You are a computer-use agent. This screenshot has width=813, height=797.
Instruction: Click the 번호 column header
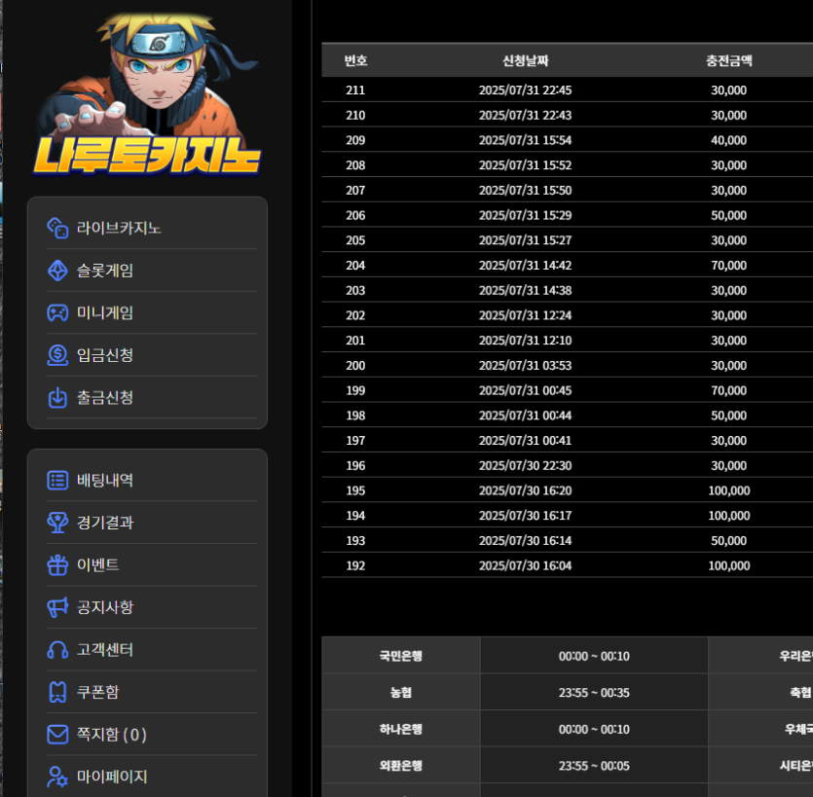tap(355, 60)
